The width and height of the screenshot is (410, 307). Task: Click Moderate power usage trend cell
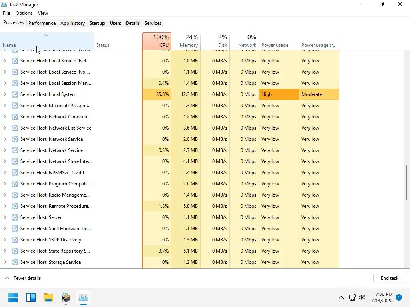(x=319, y=94)
